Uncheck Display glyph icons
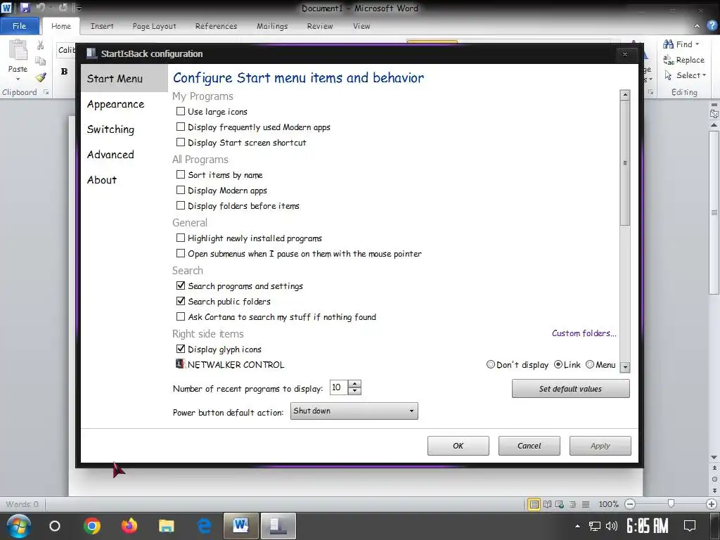Image resolution: width=720 pixels, height=540 pixels. tap(181, 349)
